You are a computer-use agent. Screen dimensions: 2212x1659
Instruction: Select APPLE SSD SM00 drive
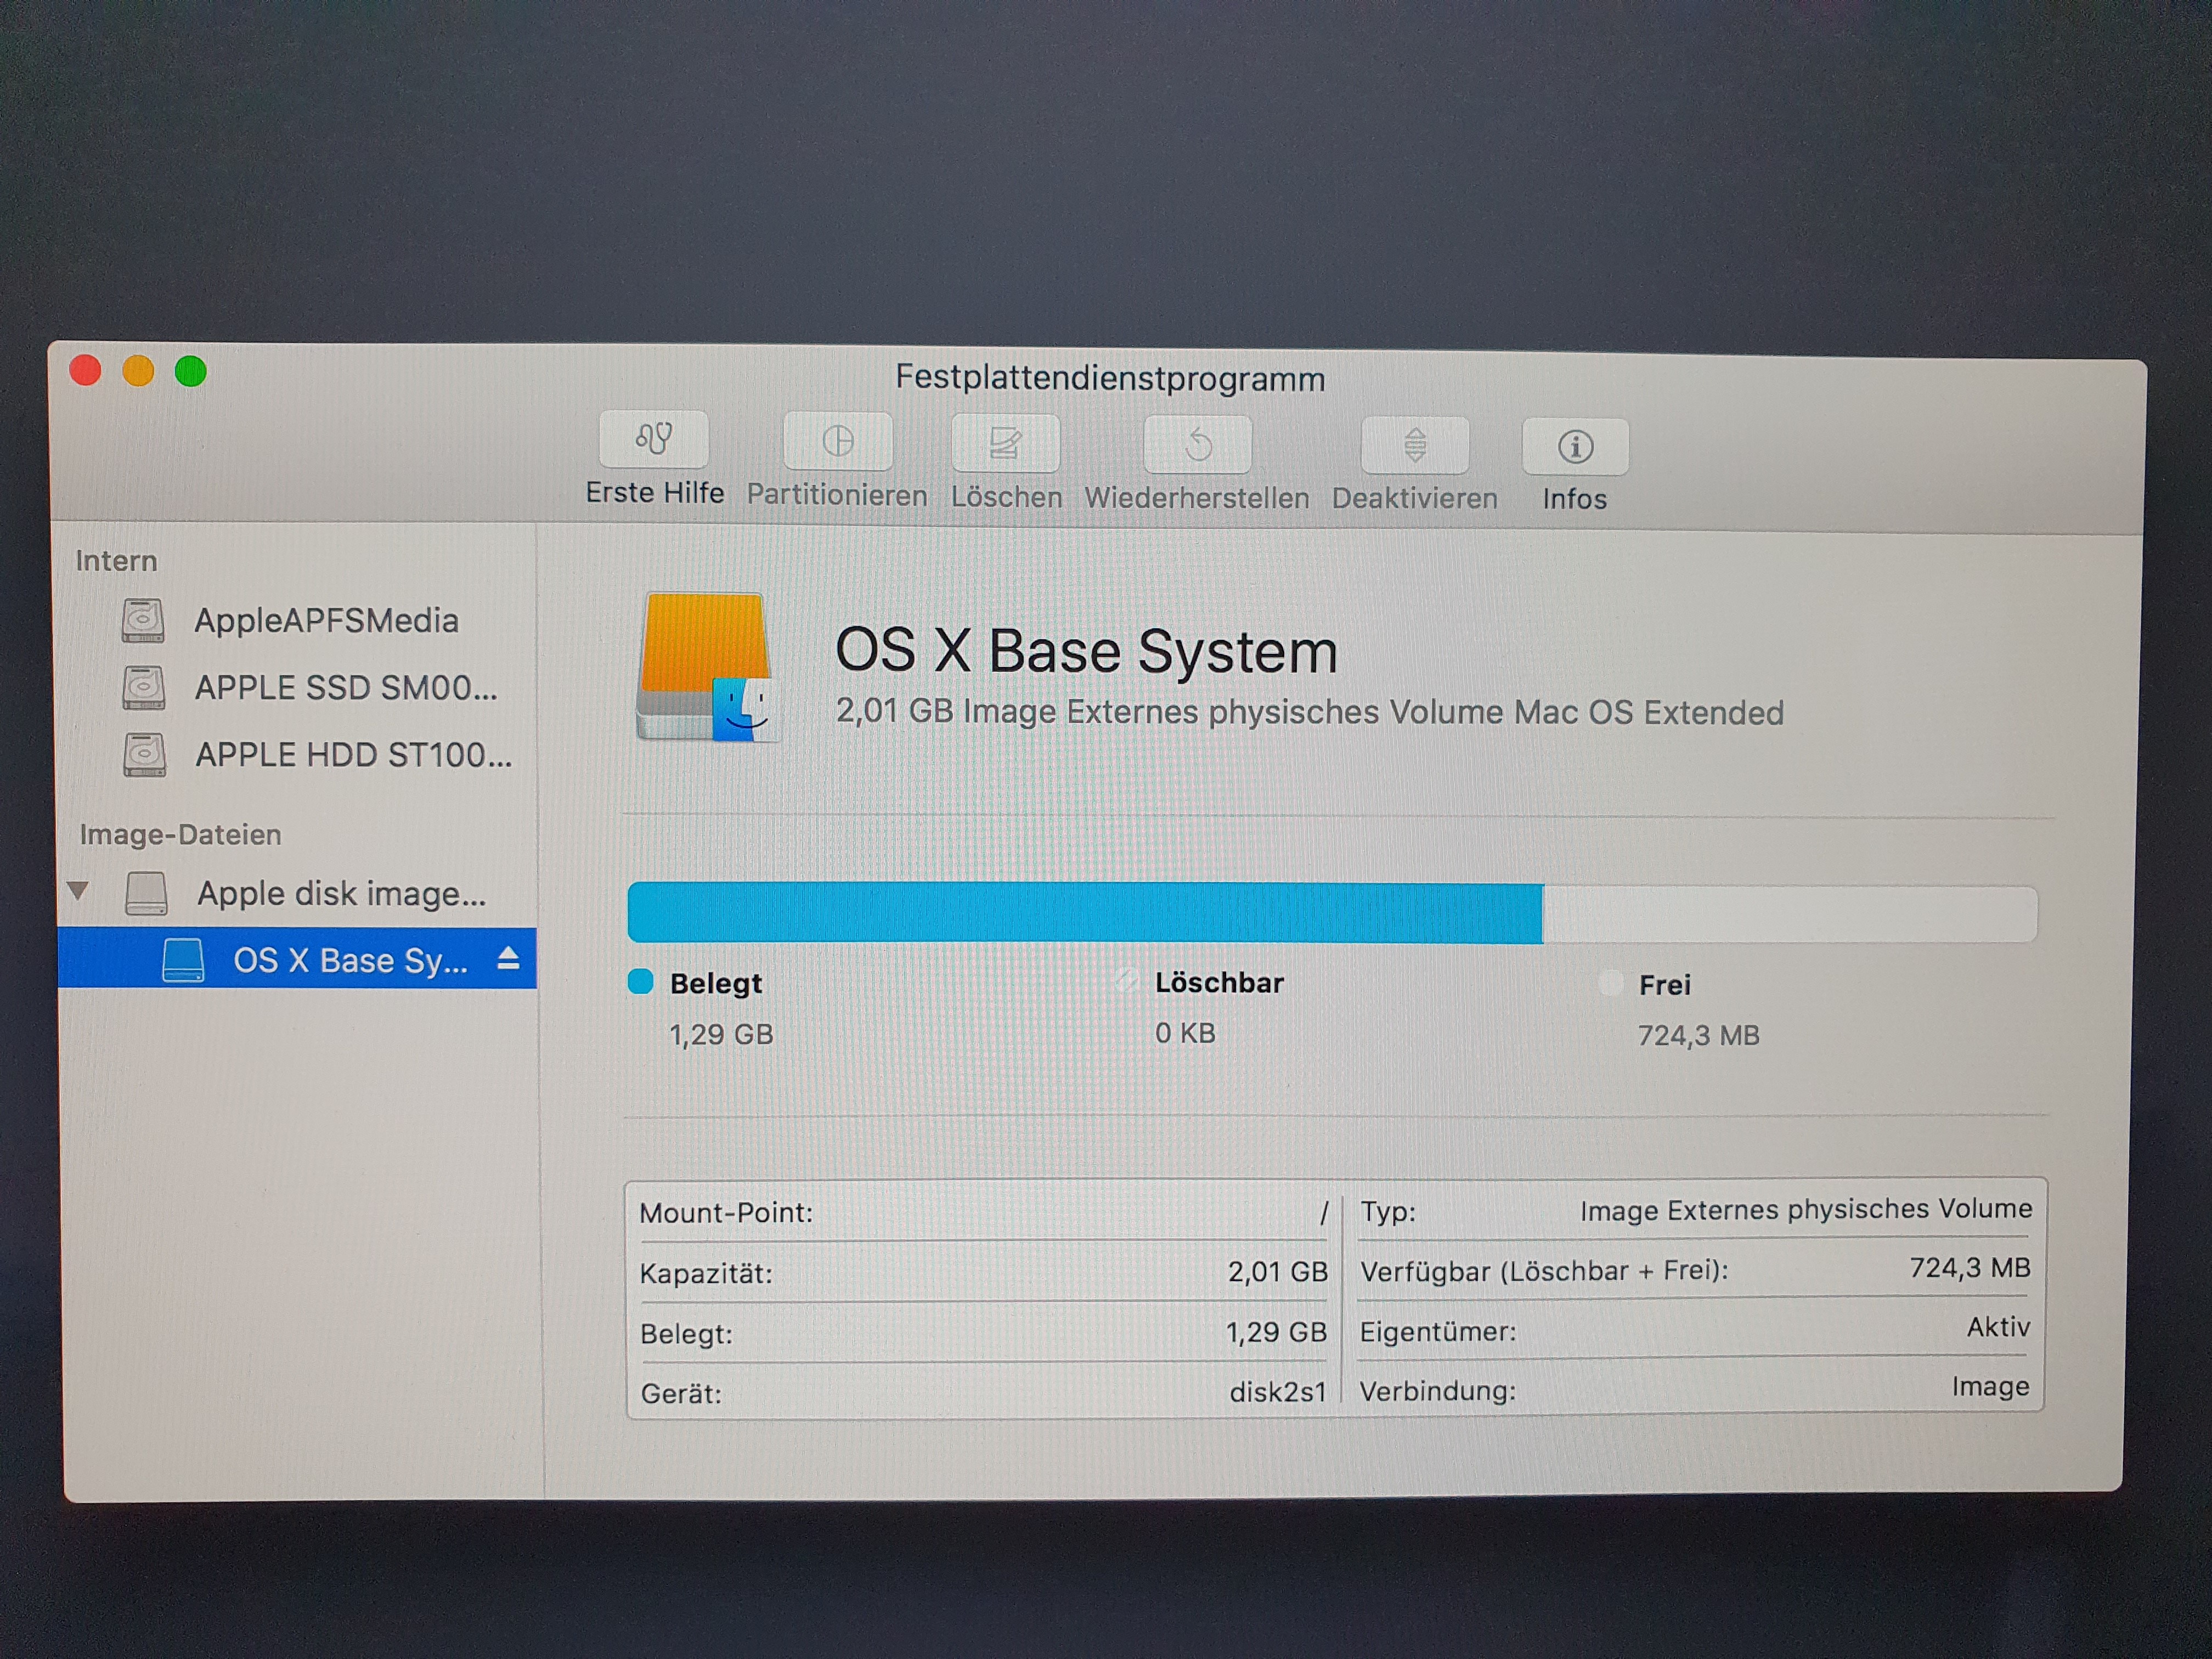[x=345, y=688]
